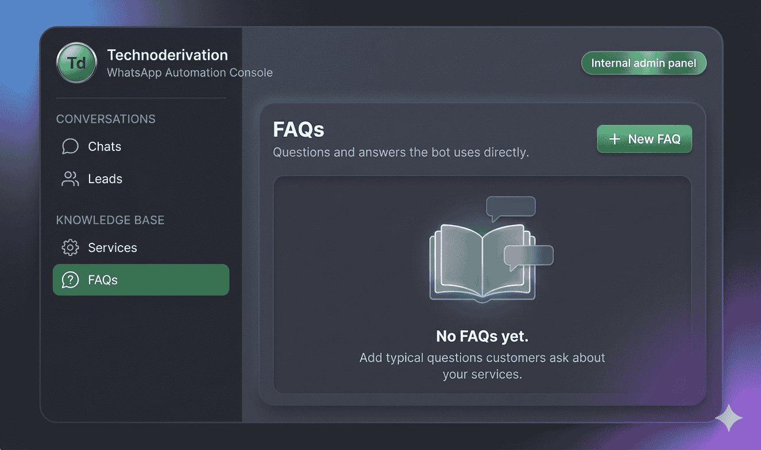Click the Technoderivation Td logo badge
Screen dimensions: 761x450
tap(76, 63)
